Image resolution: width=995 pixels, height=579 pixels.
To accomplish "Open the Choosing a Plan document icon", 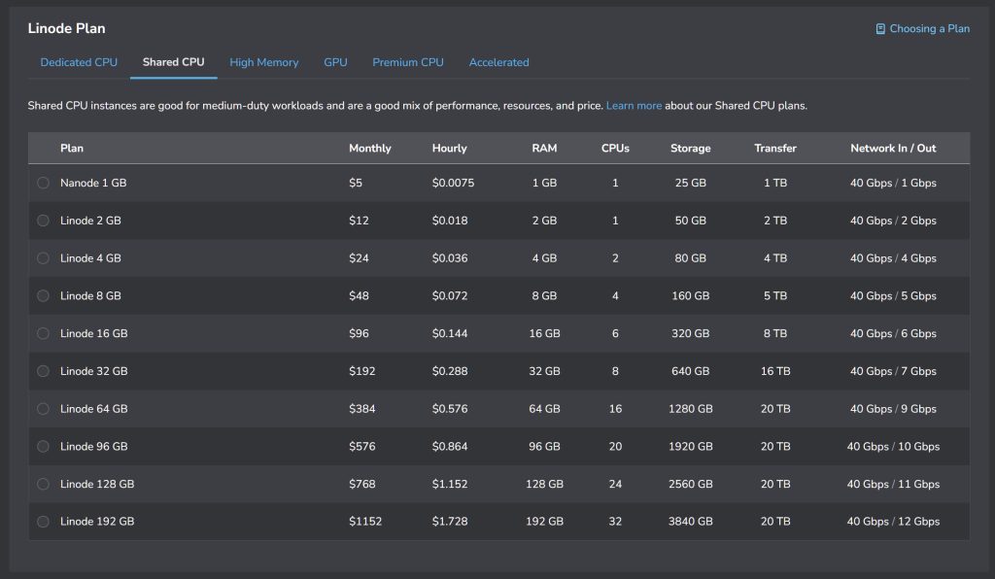I will click(x=880, y=28).
